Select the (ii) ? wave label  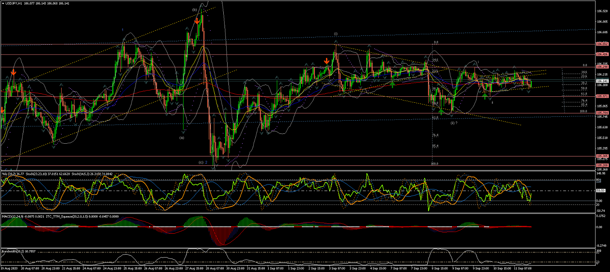pos(454,123)
